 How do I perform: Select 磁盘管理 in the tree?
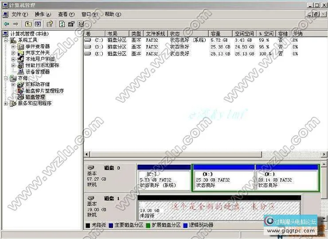point(35,97)
